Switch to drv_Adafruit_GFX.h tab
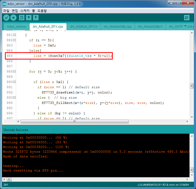 [84, 27]
